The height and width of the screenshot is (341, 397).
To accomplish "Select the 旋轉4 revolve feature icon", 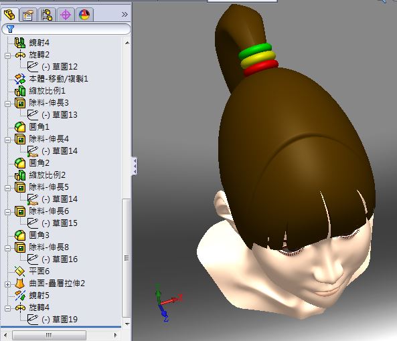I will click(20, 308).
